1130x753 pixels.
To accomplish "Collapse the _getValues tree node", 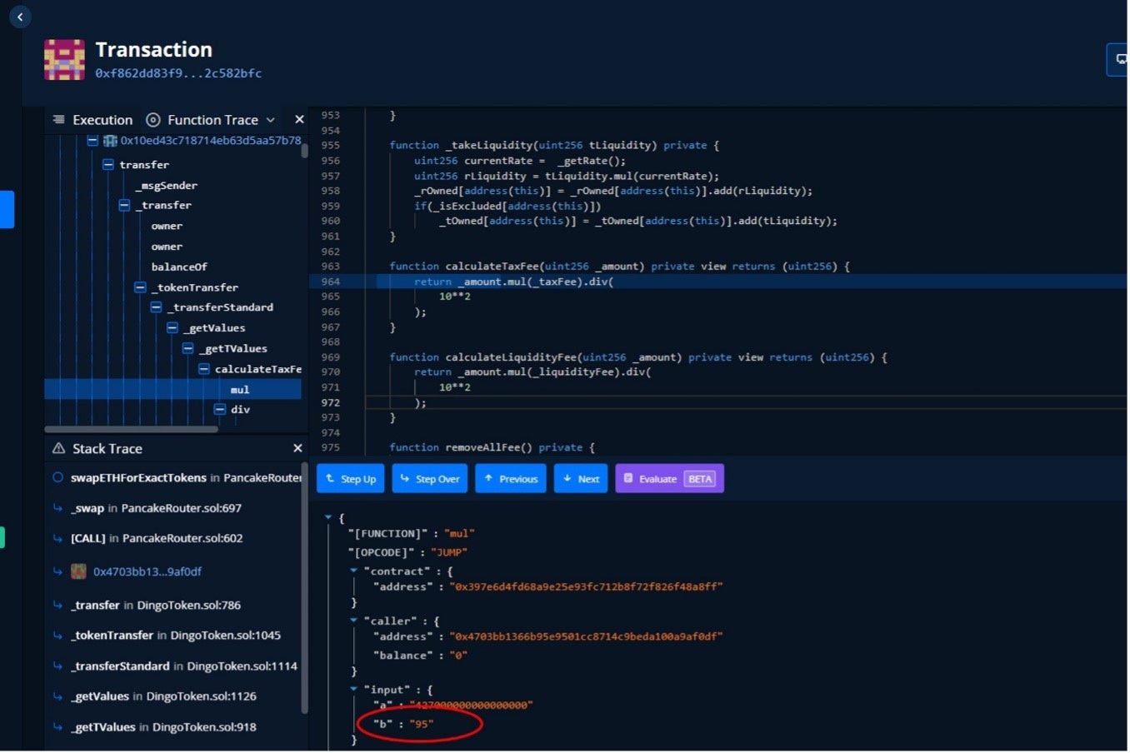I will point(172,328).
